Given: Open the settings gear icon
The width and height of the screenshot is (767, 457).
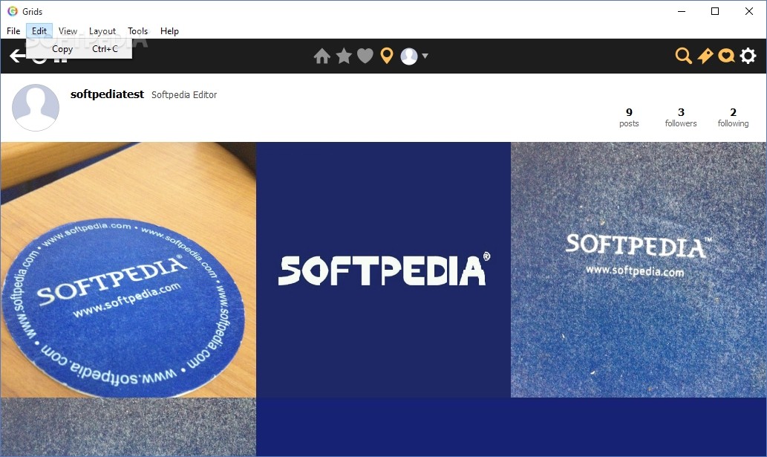Looking at the screenshot, I should coord(748,56).
